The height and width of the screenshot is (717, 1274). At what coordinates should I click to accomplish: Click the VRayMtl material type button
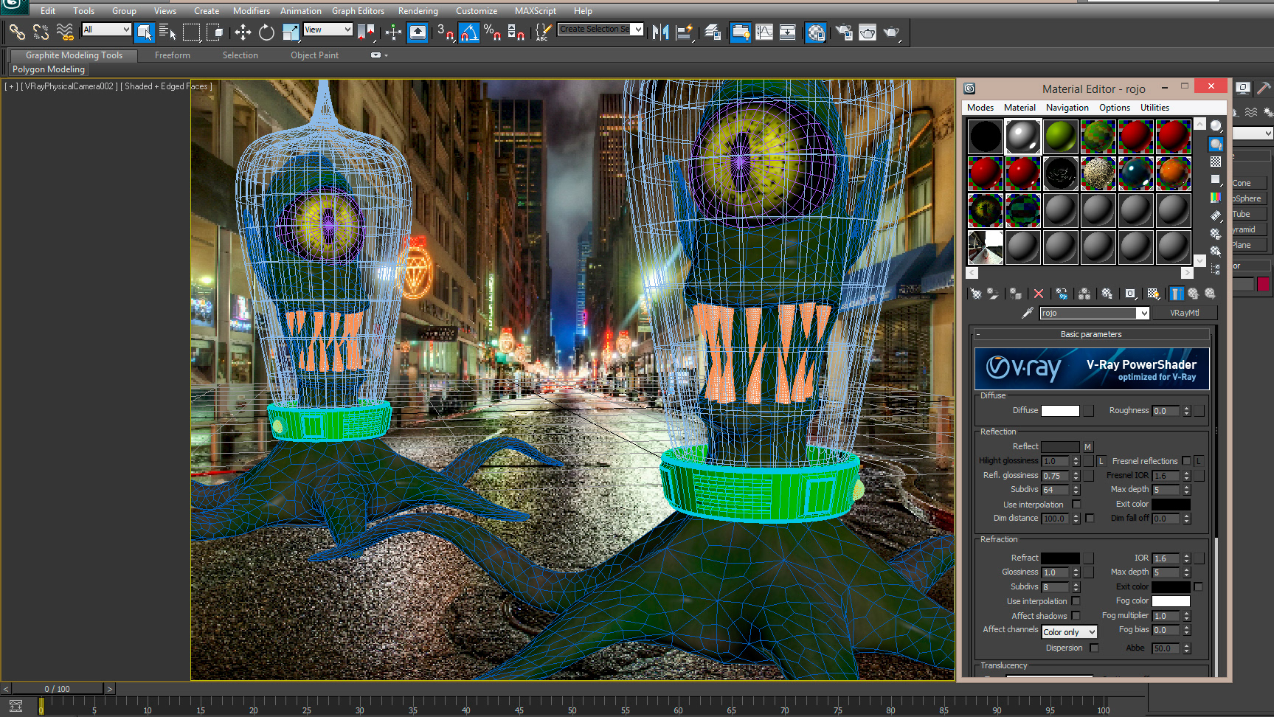click(1184, 314)
